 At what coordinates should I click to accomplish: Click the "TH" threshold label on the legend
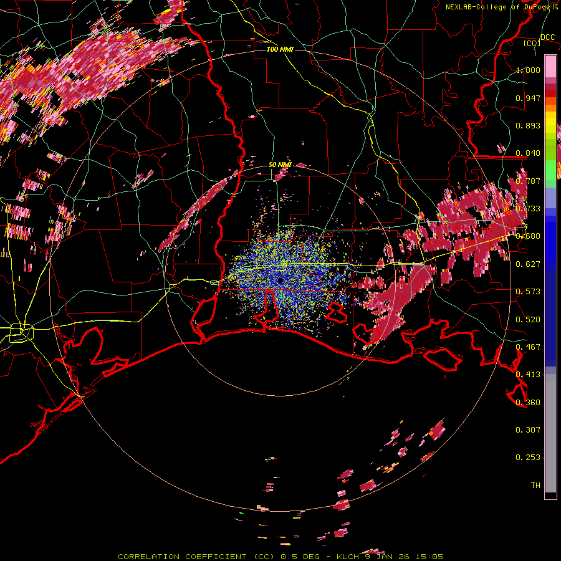point(535,485)
